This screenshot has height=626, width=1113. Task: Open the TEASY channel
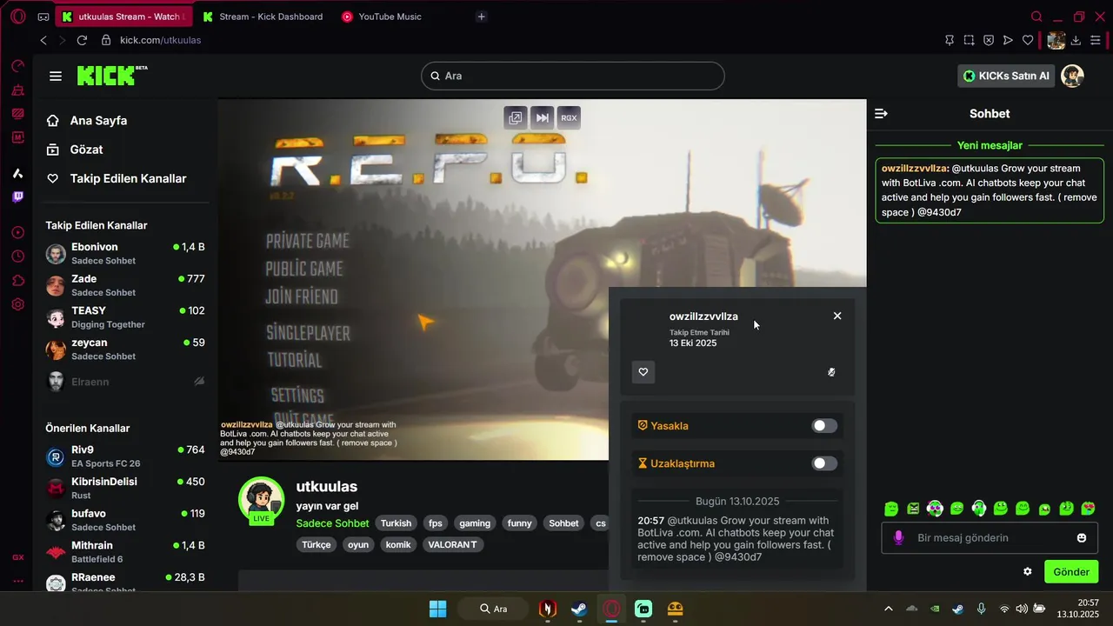[125, 317]
